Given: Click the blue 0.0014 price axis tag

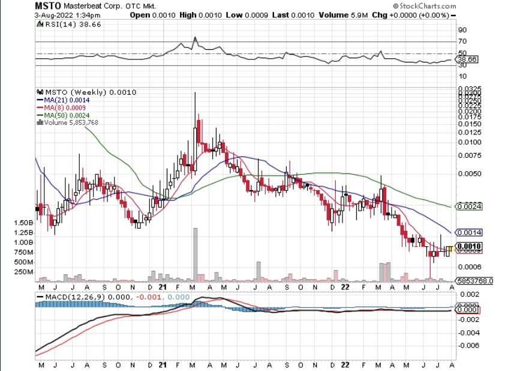Looking at the screenshot, I should pyautogui.click(x=469, y=232).
